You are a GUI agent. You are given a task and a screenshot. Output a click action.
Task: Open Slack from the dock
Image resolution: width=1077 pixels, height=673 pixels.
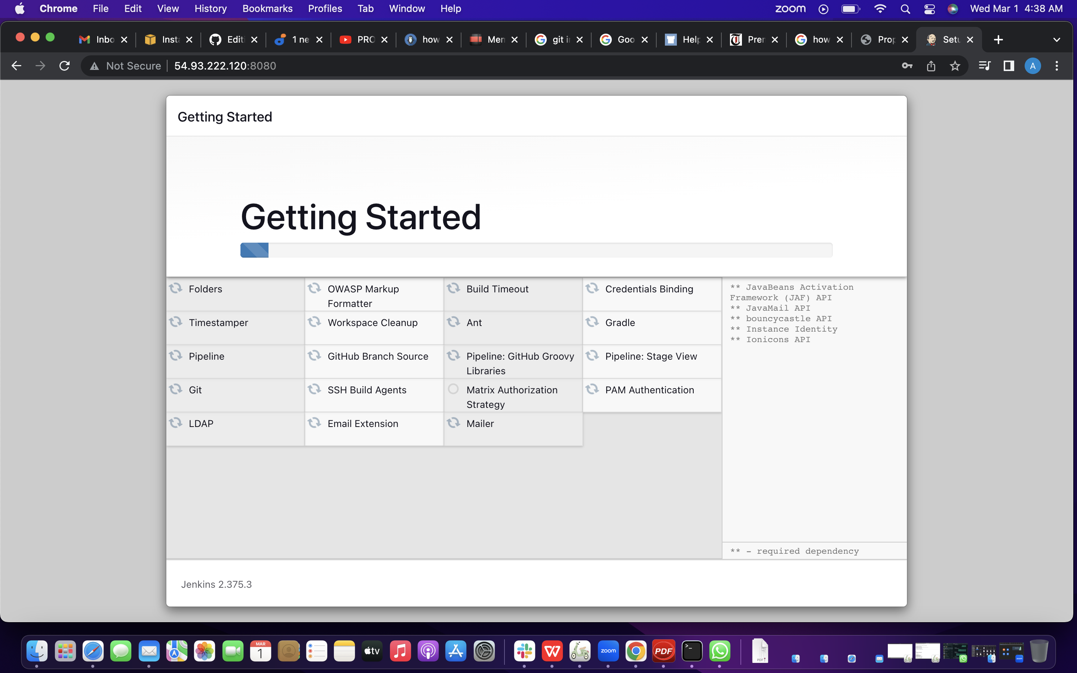[x=524, y=651]
